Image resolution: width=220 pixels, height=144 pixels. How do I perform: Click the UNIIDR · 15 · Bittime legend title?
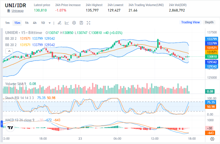24,33
